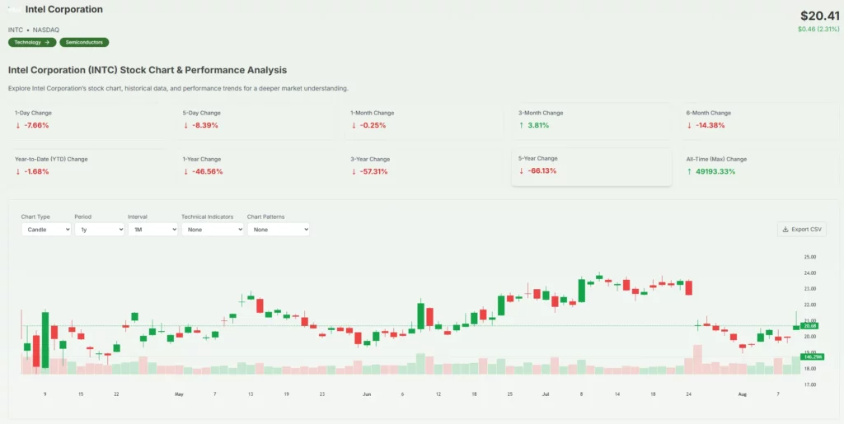This screenshot has width=844, height=424.
Task: Click the 1-Day Change down arrow icon
Action: [x=18, y=126]
